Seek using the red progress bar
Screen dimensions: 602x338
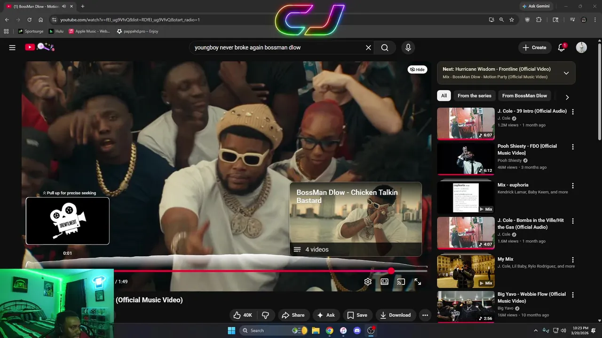click(x=227, y=271)
